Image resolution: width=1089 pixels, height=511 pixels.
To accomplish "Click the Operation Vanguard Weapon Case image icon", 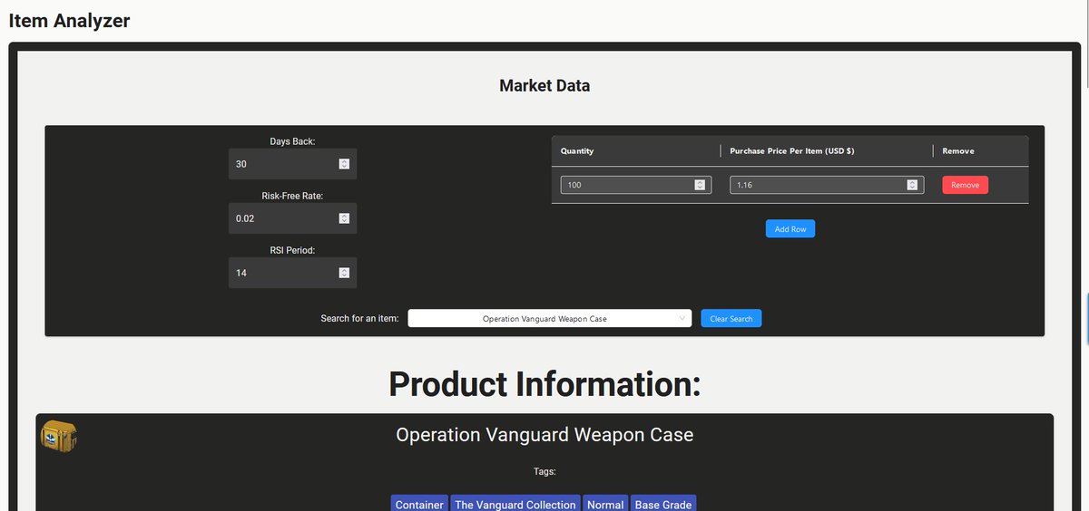I will click(x=59, y=436).
